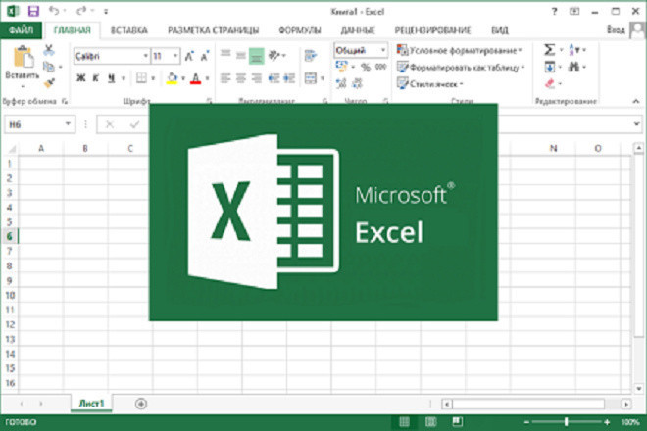Switch to РАЗМЕТКА СТРАНИЦЫ tab
The image size is (647, 431).
214,30
